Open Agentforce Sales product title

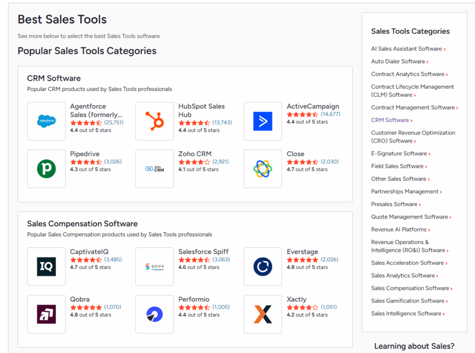pos(96,110)
